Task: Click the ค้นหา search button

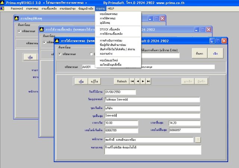Action: [199, 53]
